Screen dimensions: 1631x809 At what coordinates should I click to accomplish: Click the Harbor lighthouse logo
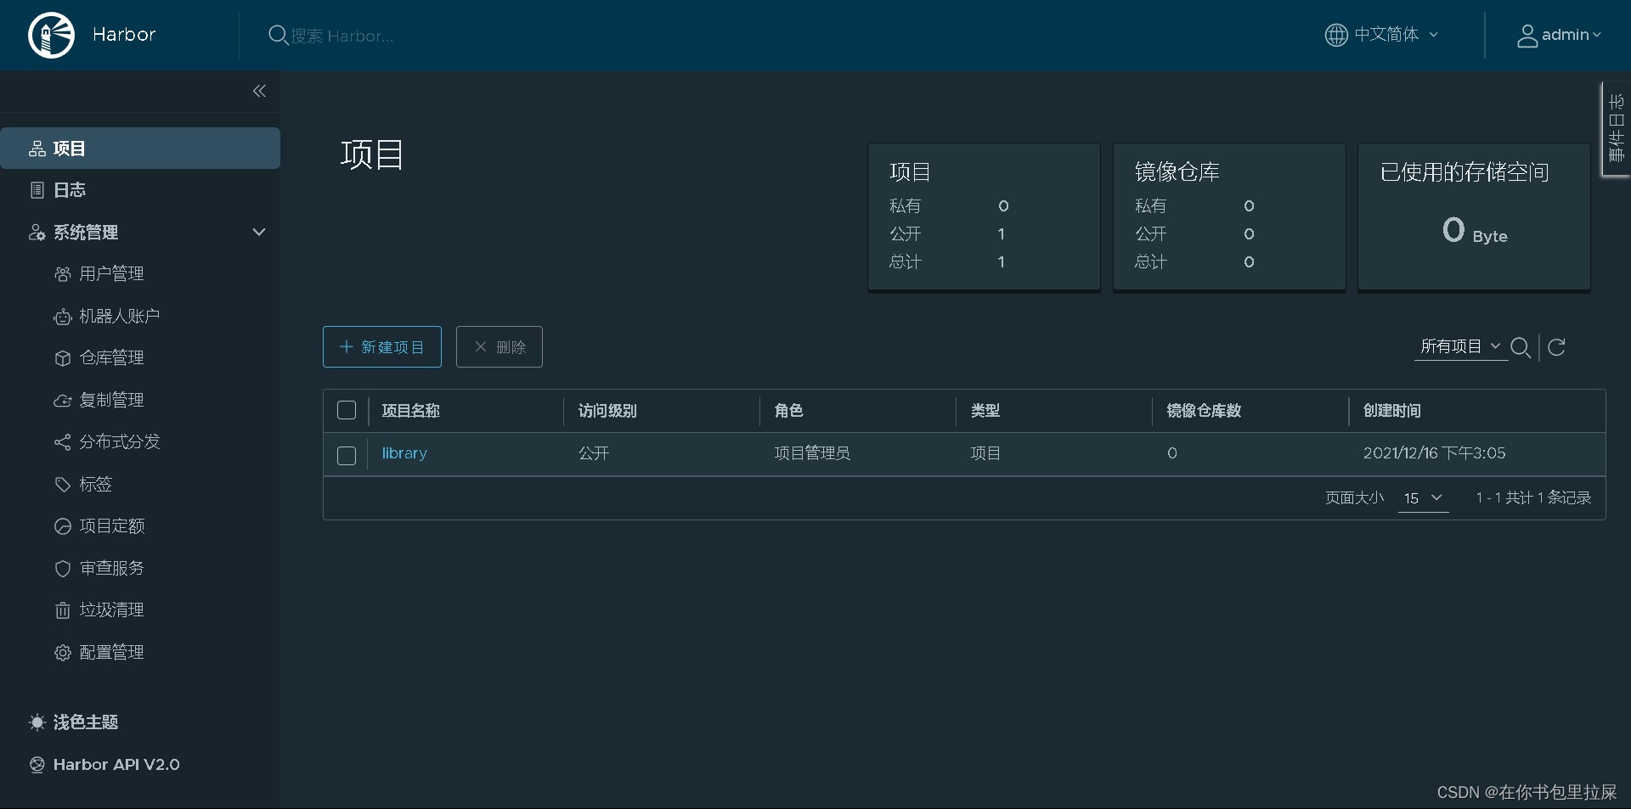tap(51, 35)
